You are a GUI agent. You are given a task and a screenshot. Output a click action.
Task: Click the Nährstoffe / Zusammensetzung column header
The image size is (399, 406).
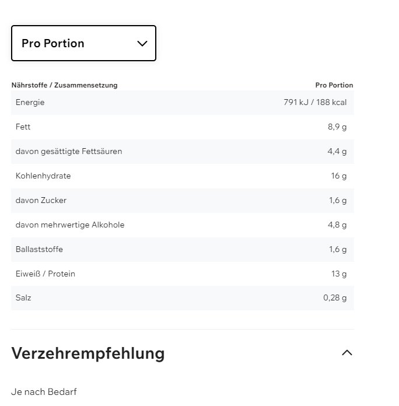(x=64, y=85)
